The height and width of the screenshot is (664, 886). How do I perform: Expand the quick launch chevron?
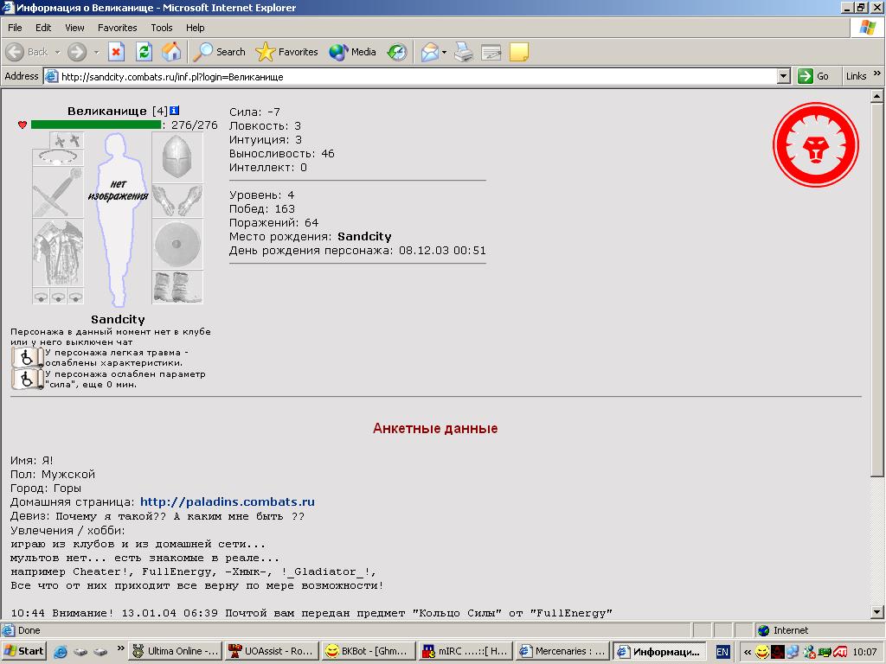coord(120,648)
